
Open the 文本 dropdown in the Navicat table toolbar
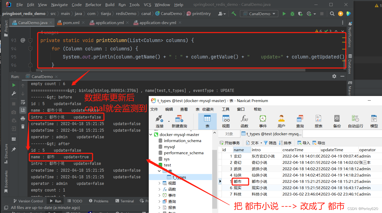click(x=254, y=143)
